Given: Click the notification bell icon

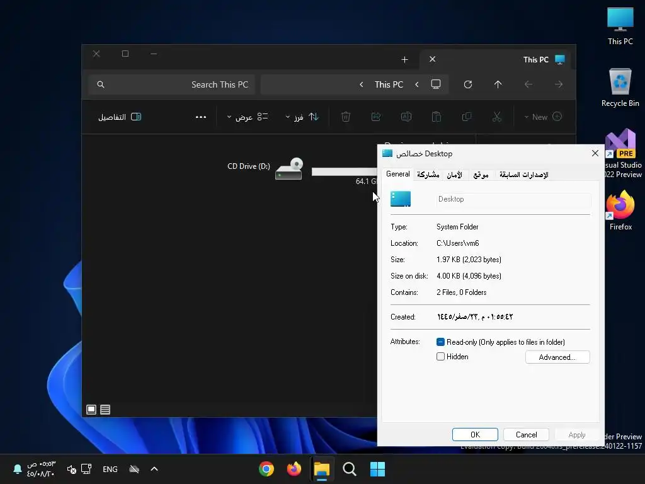Looking at the screenshot, I should (17, 469).
